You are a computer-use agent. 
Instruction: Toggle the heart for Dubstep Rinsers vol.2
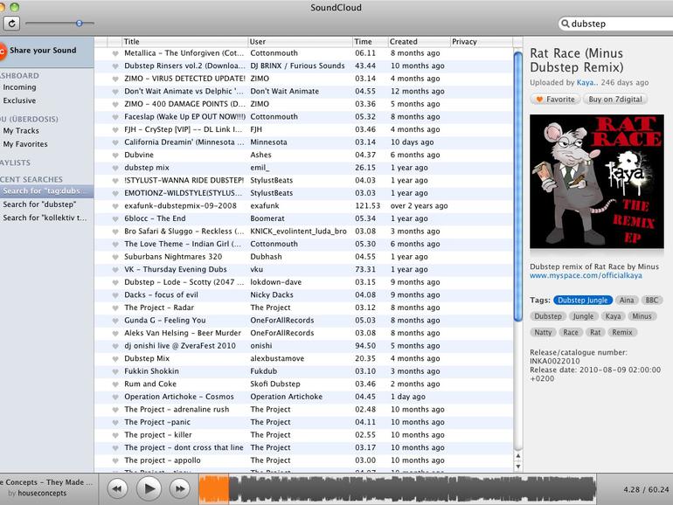(115, 66)
